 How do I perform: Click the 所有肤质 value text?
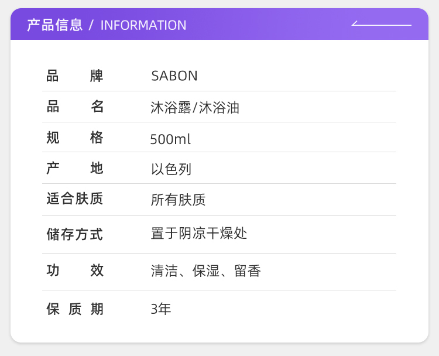pyautogui.click(x=178, y=200)
